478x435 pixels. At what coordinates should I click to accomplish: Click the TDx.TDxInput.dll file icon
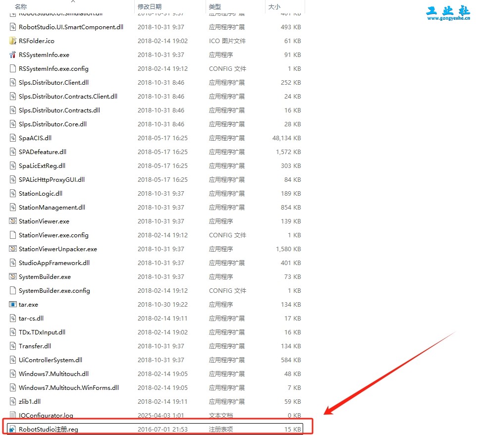[x=12, y=332]
